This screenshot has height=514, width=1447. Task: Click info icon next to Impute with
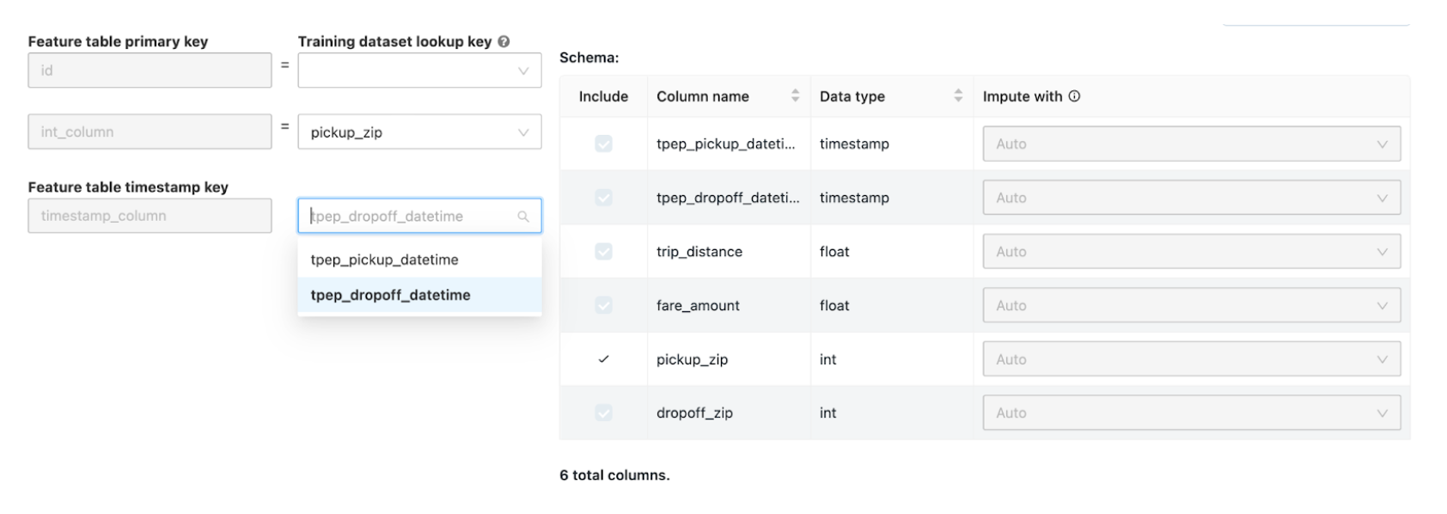1074,96
